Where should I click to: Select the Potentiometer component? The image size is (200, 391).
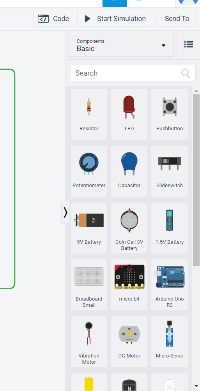pyautogui.click(x=89, y=171)
